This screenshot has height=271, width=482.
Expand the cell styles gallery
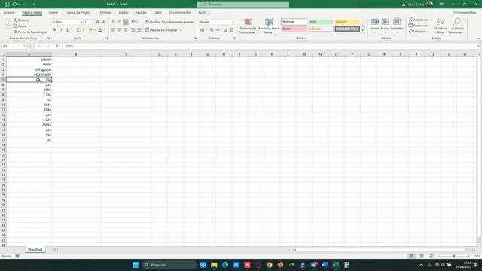[x=363, y=30]
